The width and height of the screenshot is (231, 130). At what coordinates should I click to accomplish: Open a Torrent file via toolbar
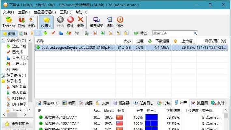pos(8,22)
